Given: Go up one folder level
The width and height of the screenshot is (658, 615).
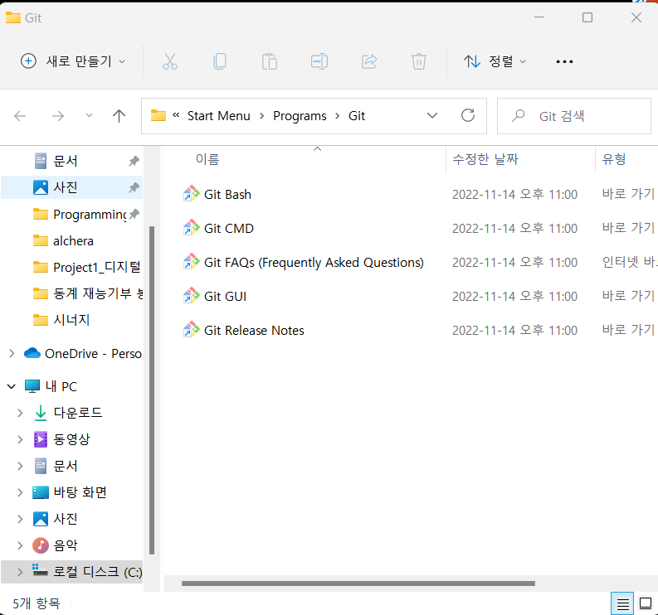Looking at the screenshot, I should point(119,116).
